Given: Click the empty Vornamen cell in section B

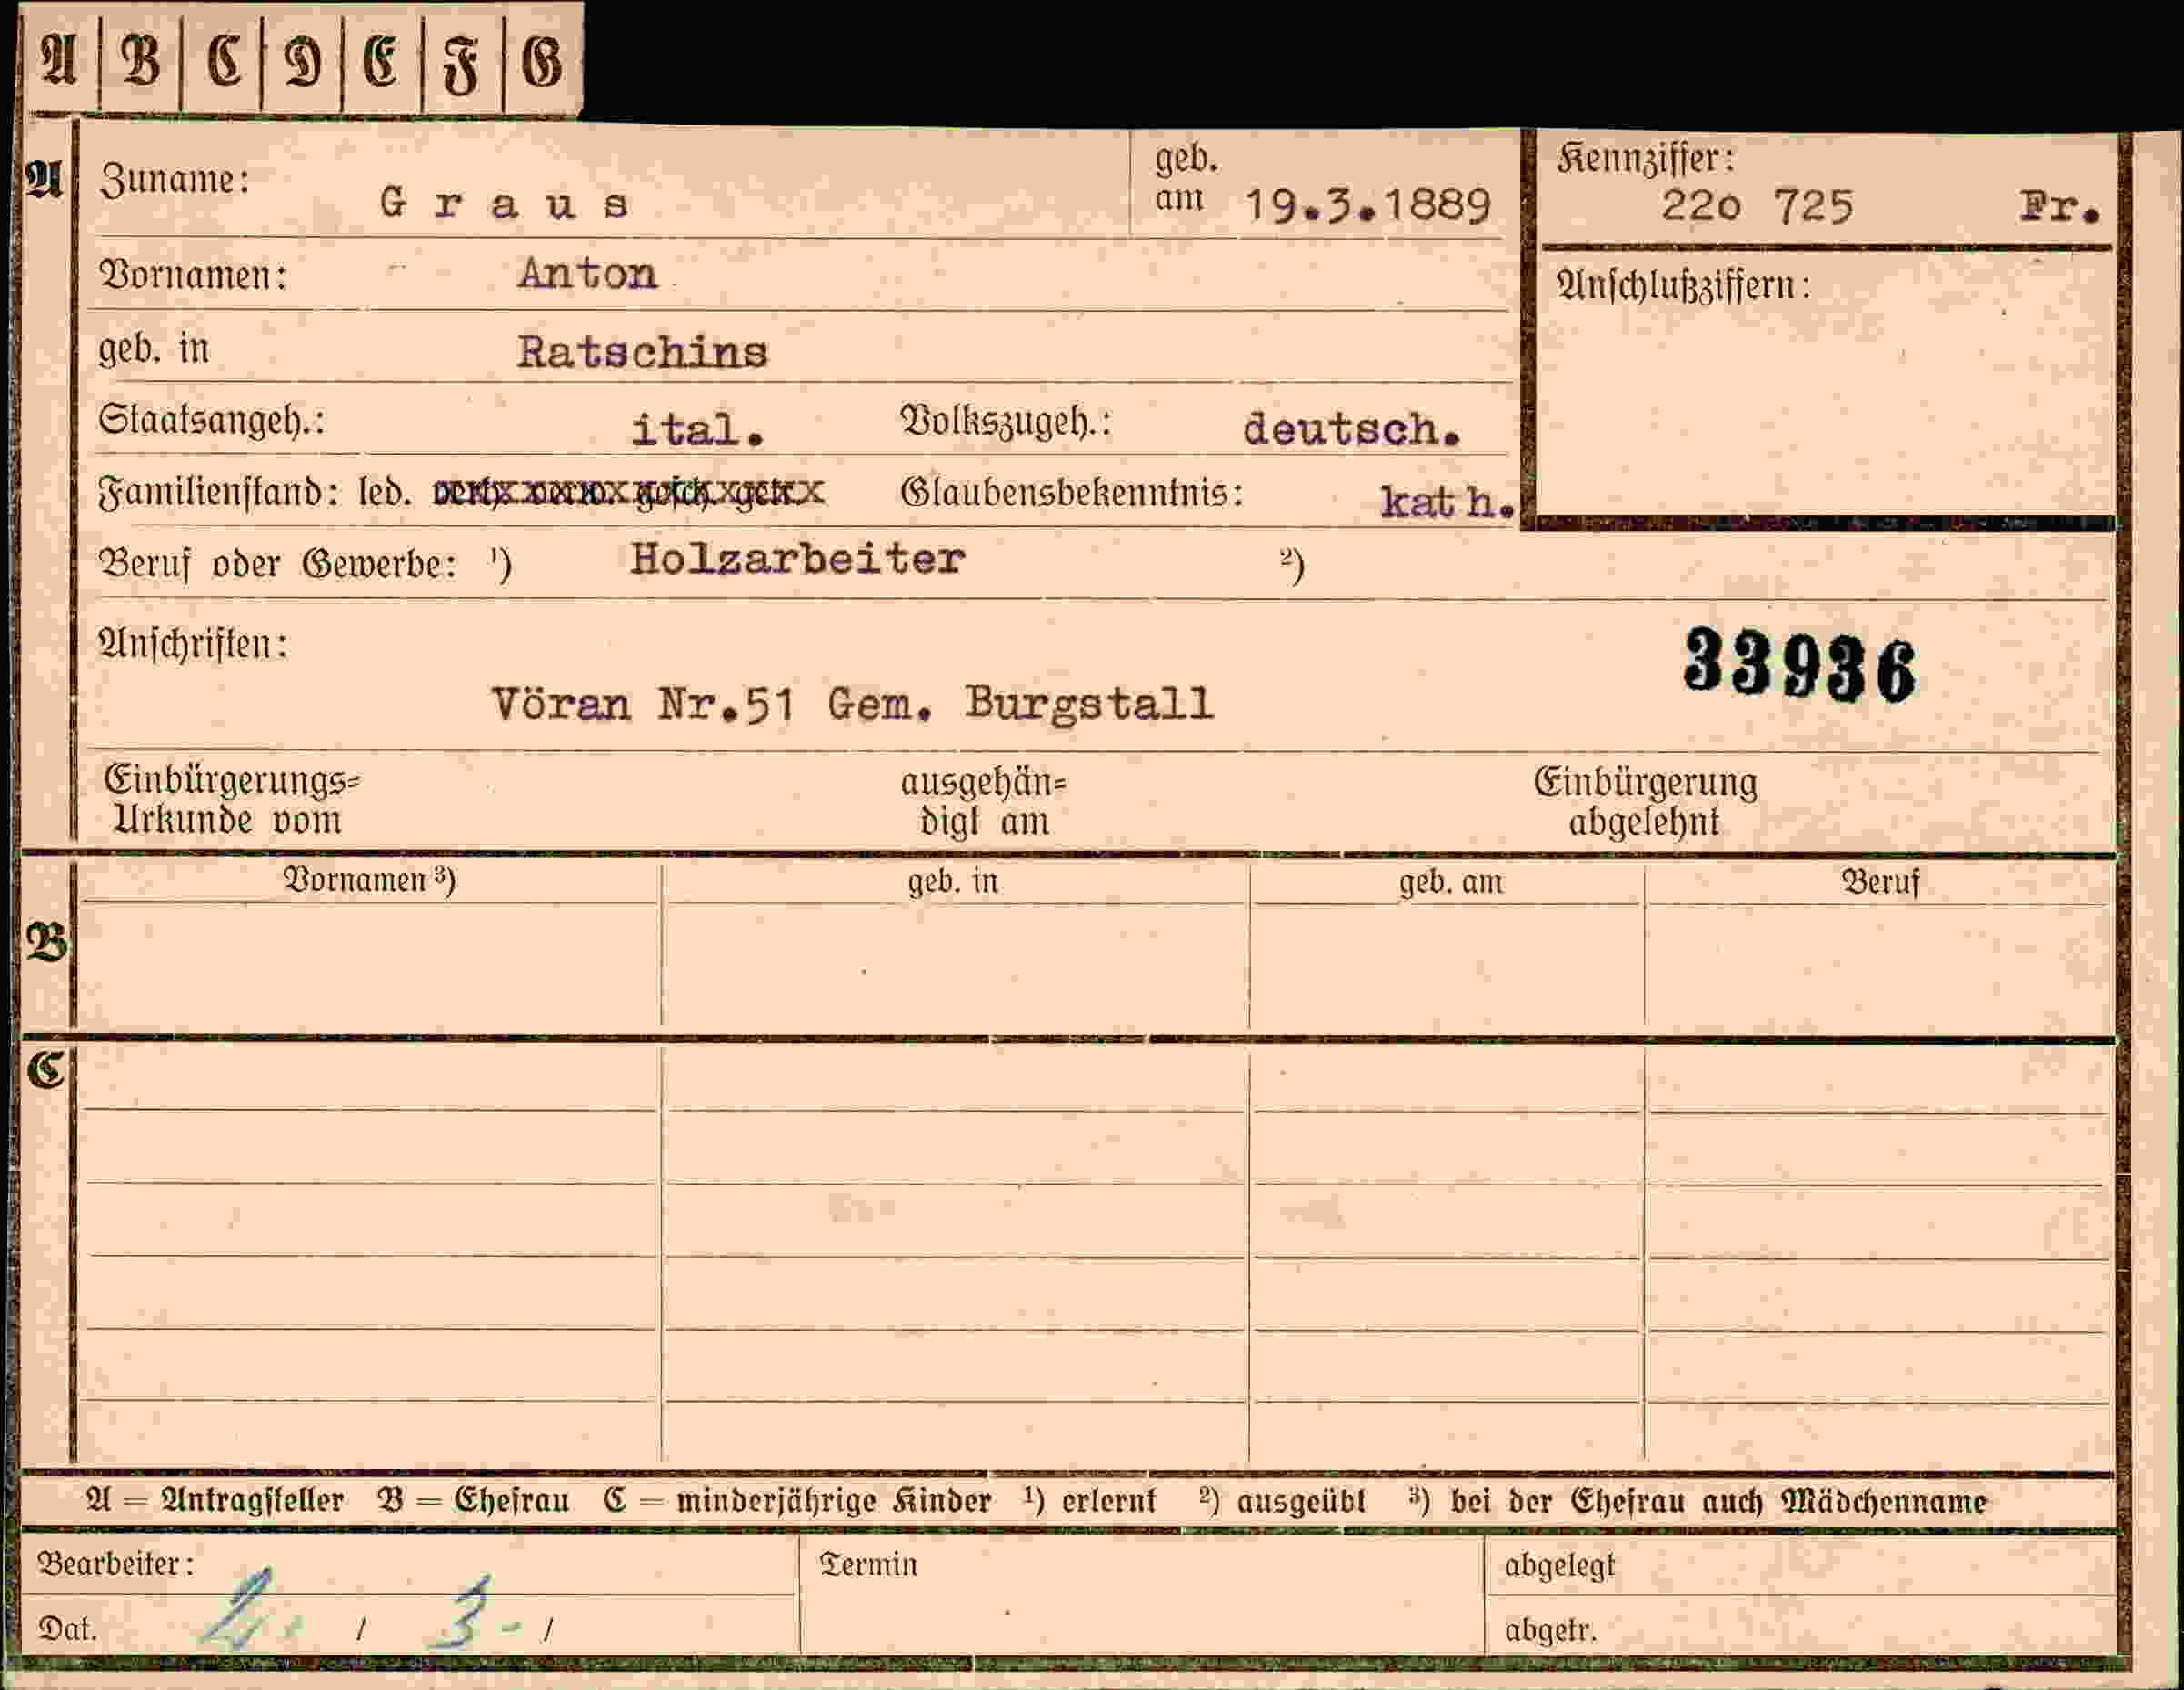Looking at the screenshot, I should (369, 966).
